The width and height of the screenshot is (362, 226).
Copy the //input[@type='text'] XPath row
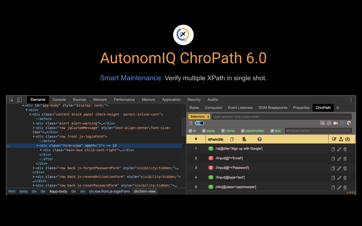[333, 178]
